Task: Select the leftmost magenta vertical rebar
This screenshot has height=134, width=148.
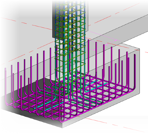Action: pos(5,85)
